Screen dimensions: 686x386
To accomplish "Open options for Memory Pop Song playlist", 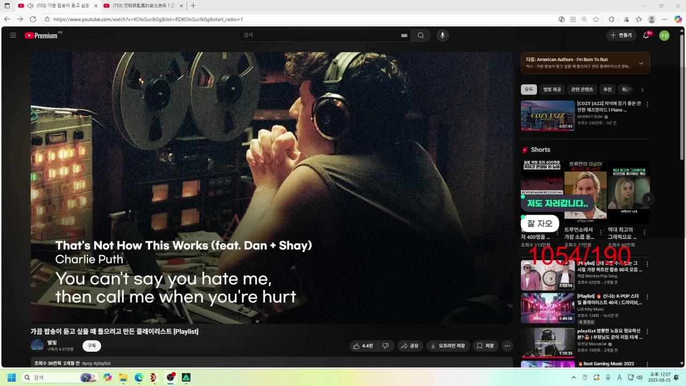I will point(647,264).
